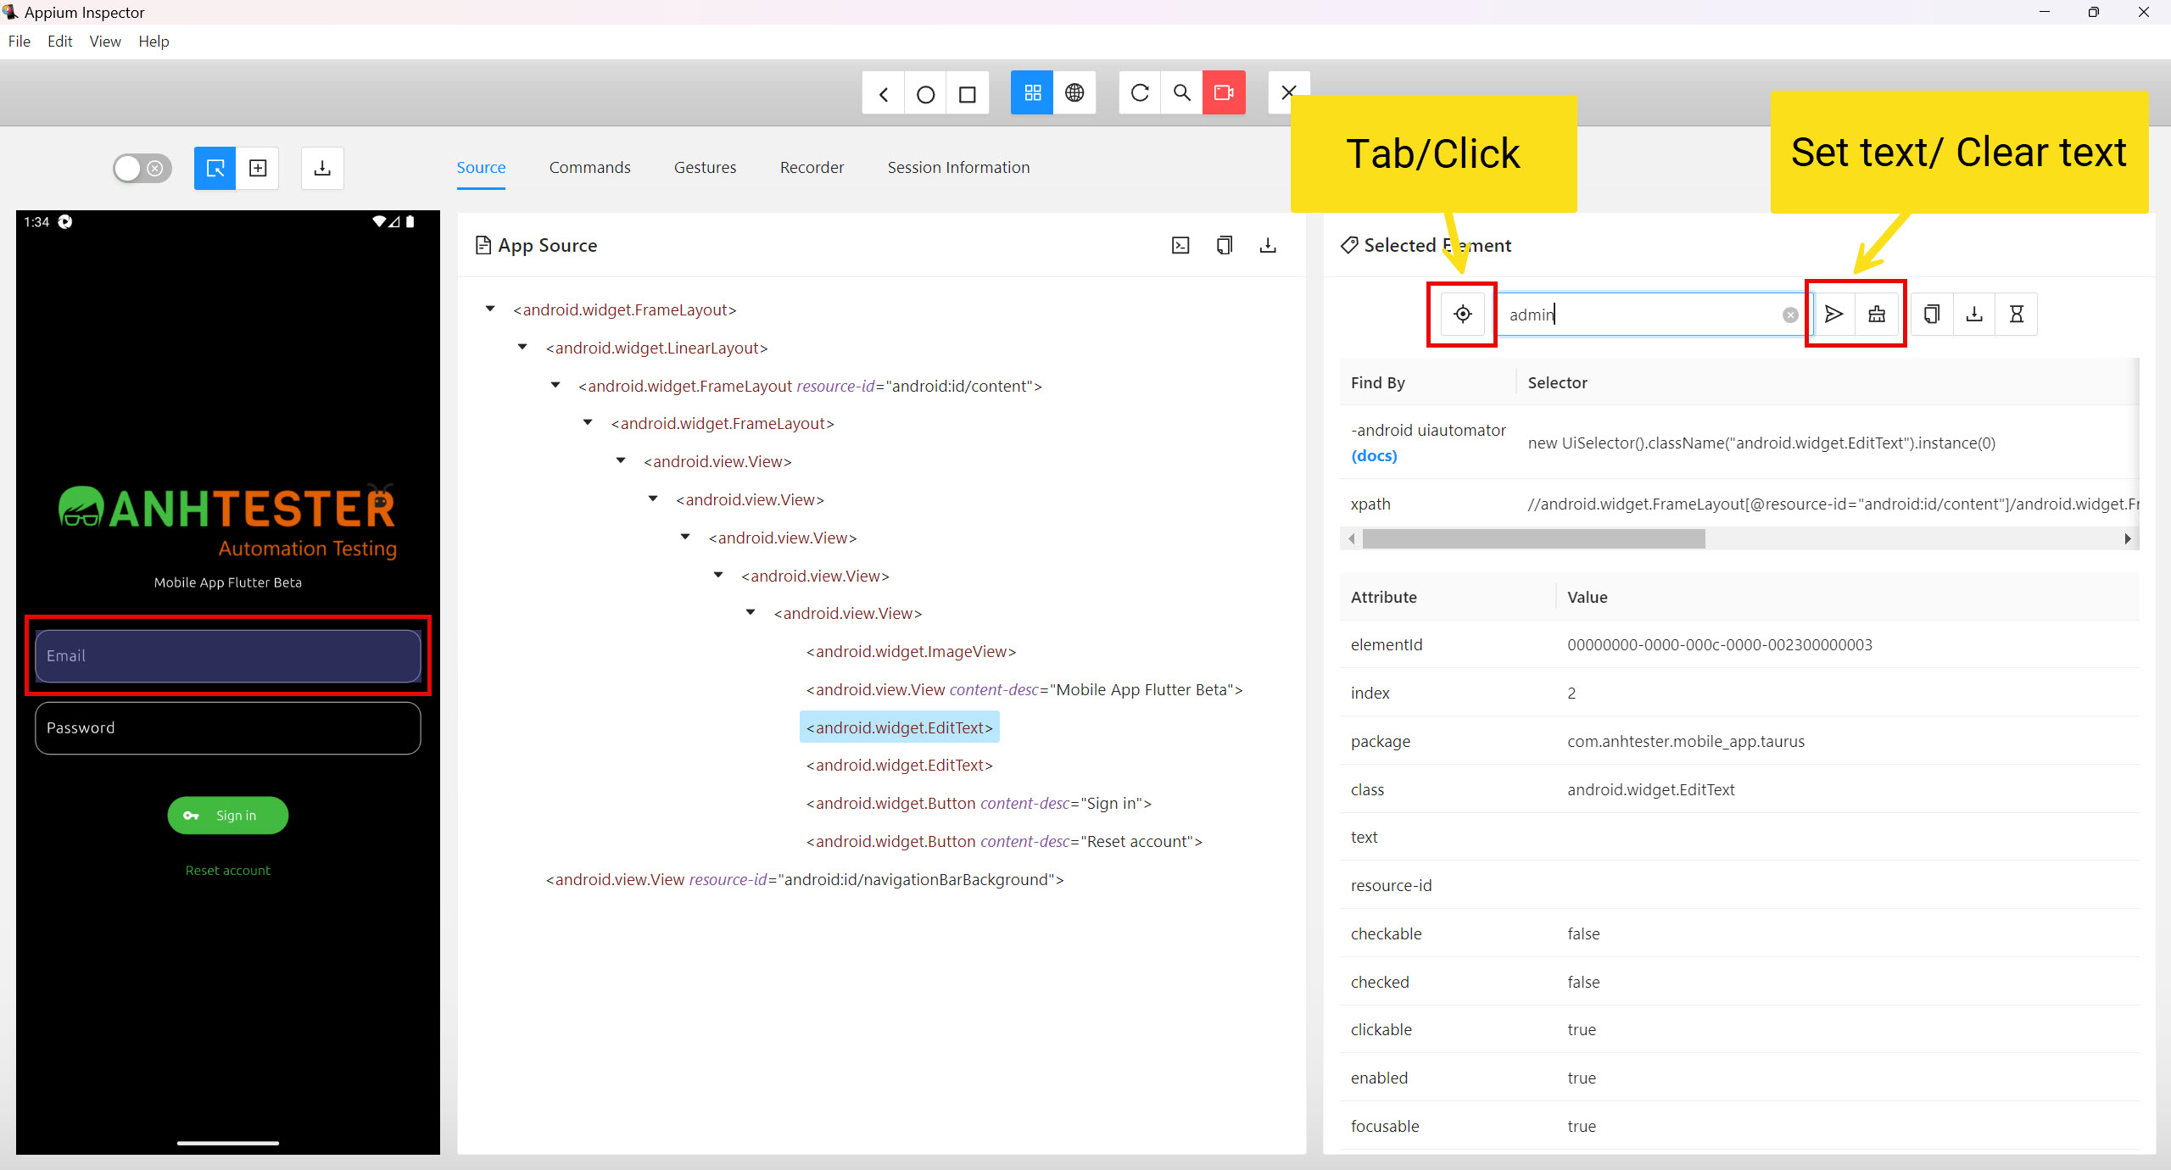Clear the admin text with the X icon
Viewport: 2171px width, 1170px height.
click(1790, 315)
